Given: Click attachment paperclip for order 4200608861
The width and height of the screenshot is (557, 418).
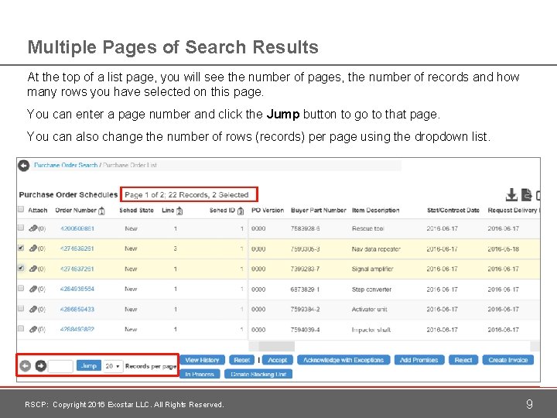Looking at the screenshot, I should coord(33,228).
